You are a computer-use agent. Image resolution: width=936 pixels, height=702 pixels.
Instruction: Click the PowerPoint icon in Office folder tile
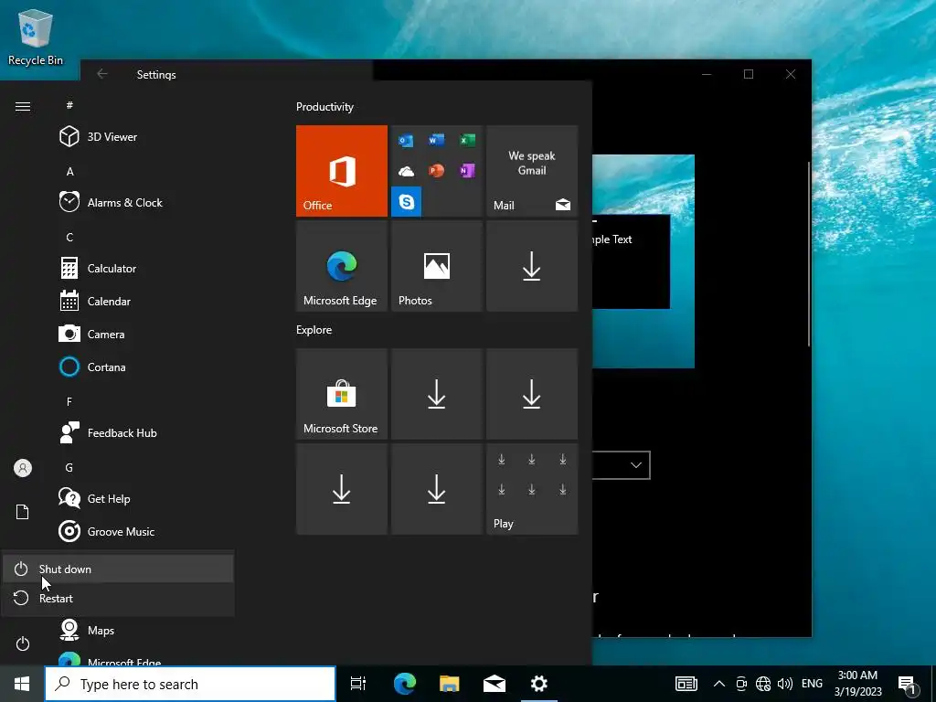pos(436,171)
